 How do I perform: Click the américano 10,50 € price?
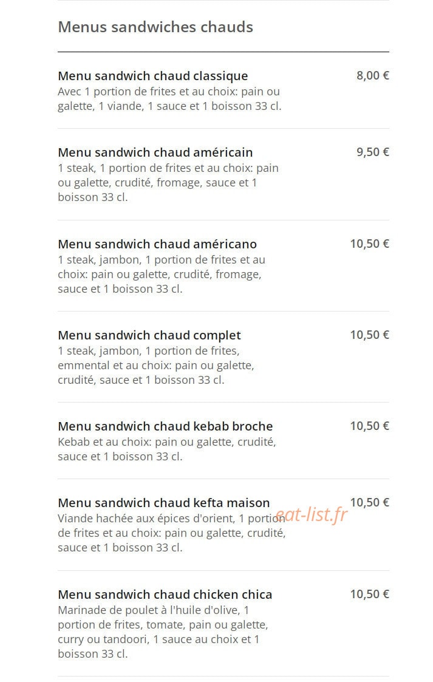pos(369,244)
